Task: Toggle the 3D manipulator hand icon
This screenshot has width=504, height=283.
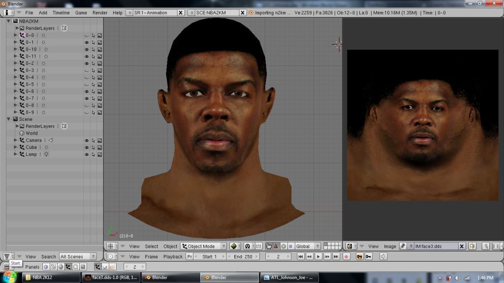Action: pos(268,246)
